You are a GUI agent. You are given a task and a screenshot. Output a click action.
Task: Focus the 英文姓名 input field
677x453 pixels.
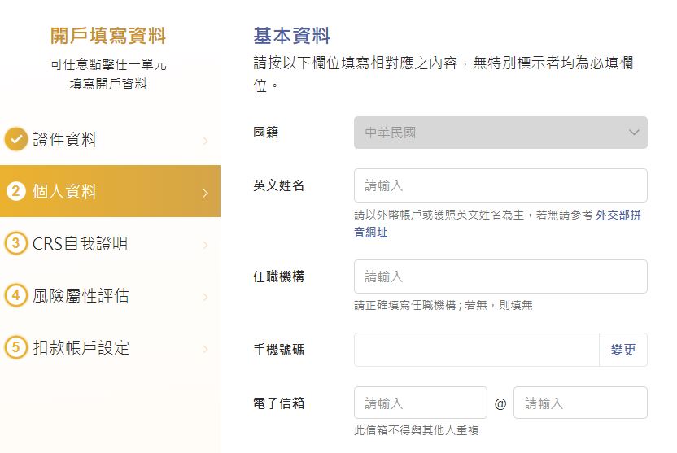tap(500, 185)
